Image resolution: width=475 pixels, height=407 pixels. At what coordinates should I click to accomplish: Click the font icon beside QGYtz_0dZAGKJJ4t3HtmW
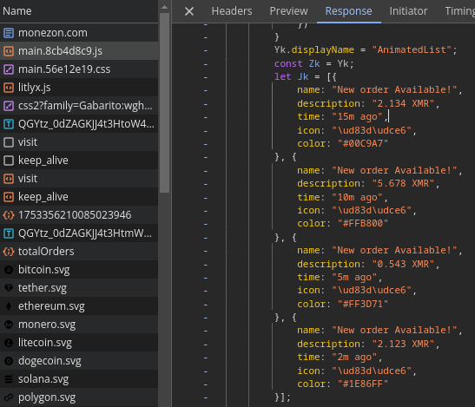9,233
